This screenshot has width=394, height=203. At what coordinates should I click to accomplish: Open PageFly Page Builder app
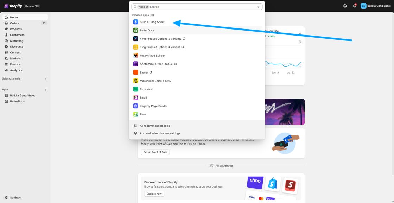[x=197, y=106]
